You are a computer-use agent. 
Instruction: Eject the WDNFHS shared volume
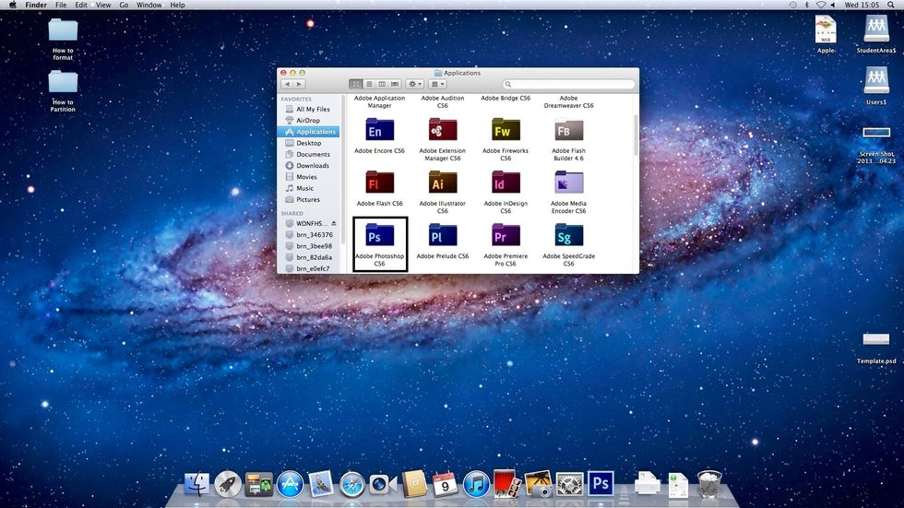(334, 223)
